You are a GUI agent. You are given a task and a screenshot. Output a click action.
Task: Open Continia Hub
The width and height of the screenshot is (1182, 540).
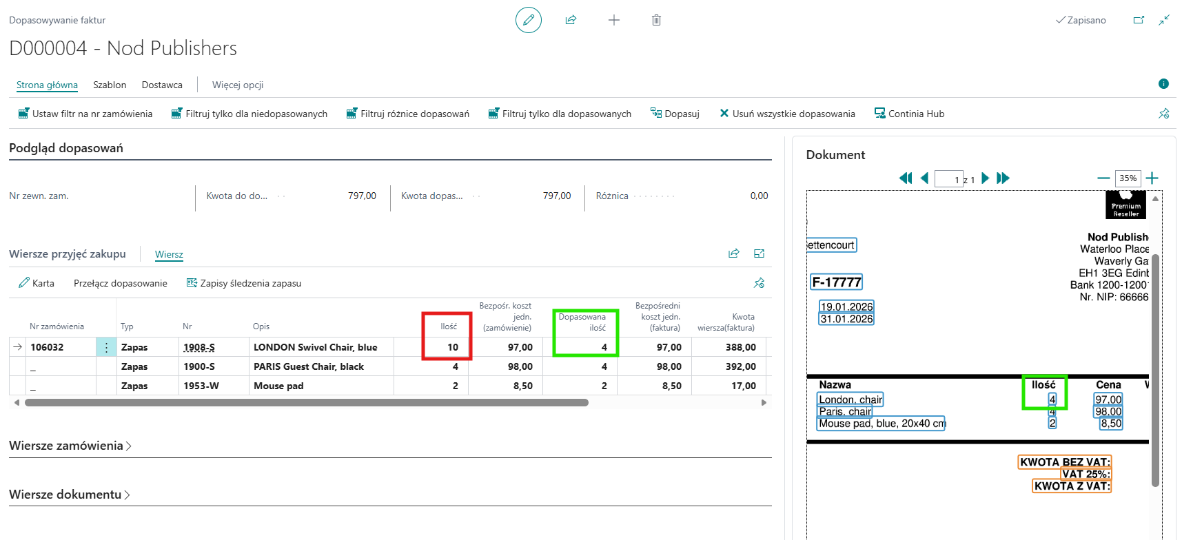pyautogui.click(x=909, y=114)
